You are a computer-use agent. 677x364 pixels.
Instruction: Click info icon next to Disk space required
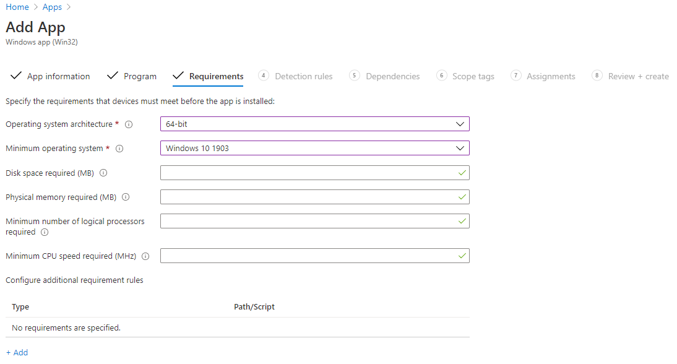pos(103,173)
